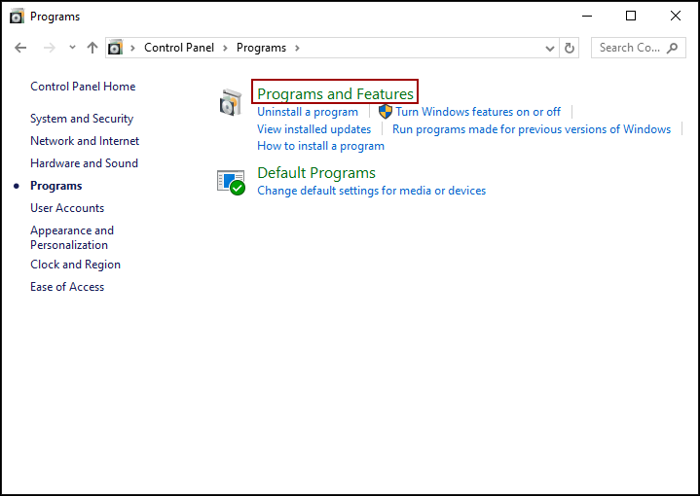Click the Back arrow button
Screen dimensions: 700x496
(20, 48)
